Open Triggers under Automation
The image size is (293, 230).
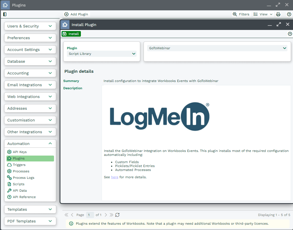tap(19, 165)
